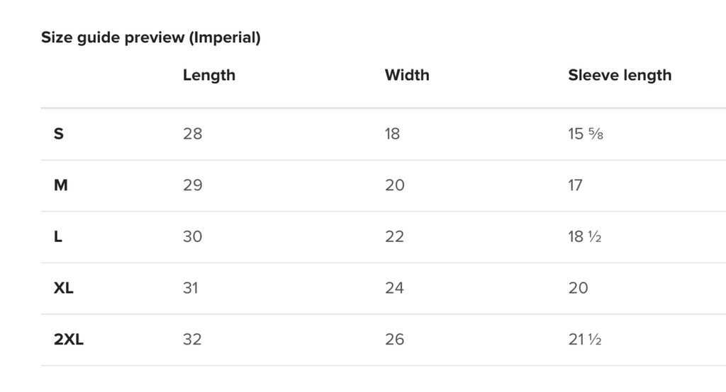Click the XL size row label
This screenshot has height=392, width=726.
(x=63, y=287)
